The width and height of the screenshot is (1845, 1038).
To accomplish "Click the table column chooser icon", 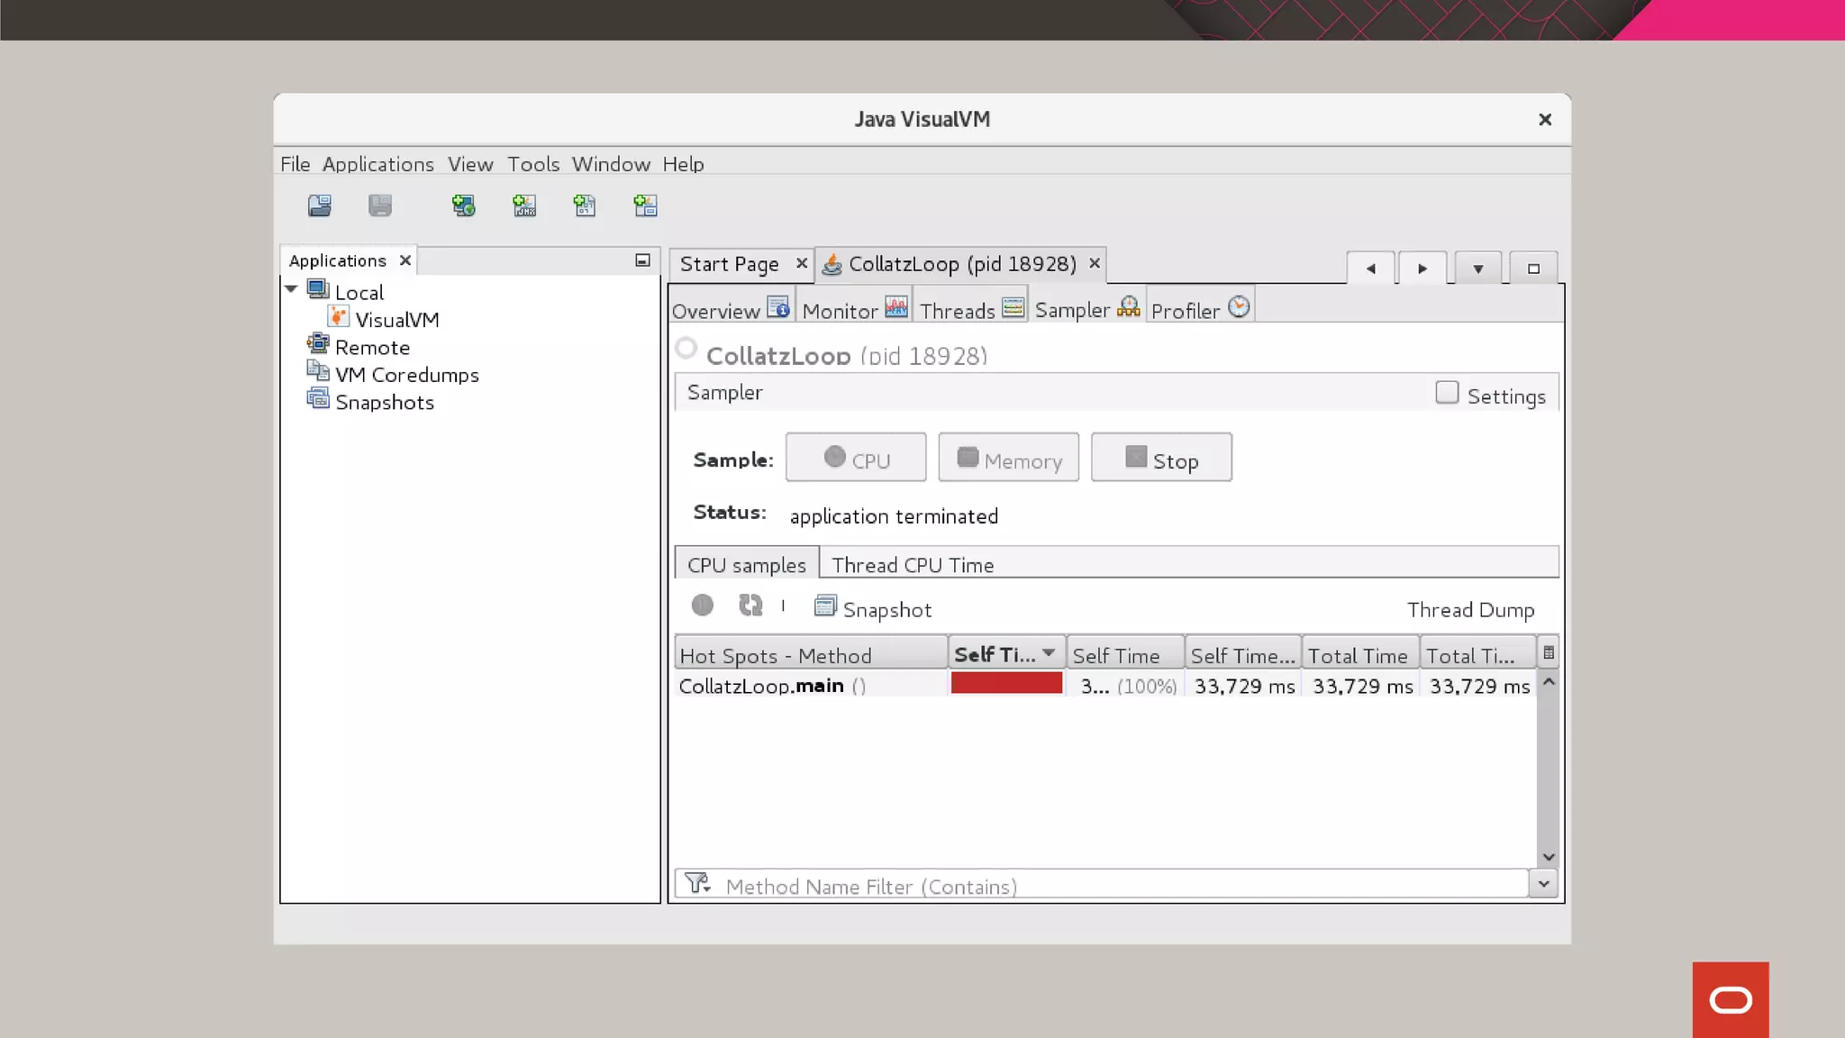I will 1549,653.
